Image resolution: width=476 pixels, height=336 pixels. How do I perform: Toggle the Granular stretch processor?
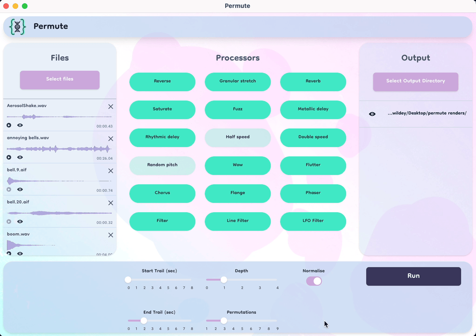tap(238, 81)
